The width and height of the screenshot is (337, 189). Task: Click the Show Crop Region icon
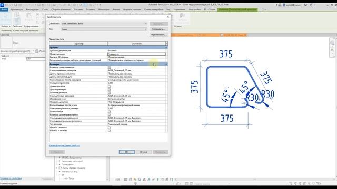point(149,180)
